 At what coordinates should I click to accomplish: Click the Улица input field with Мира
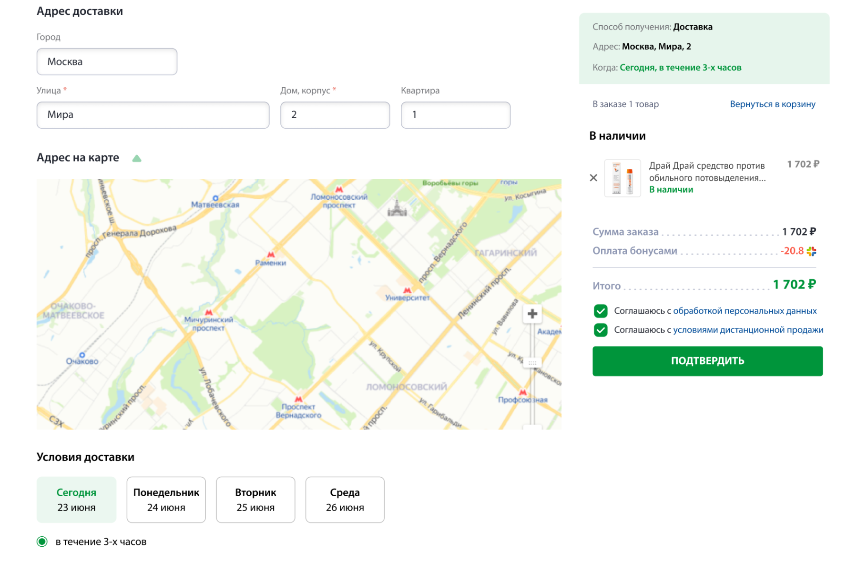(153, 115)
